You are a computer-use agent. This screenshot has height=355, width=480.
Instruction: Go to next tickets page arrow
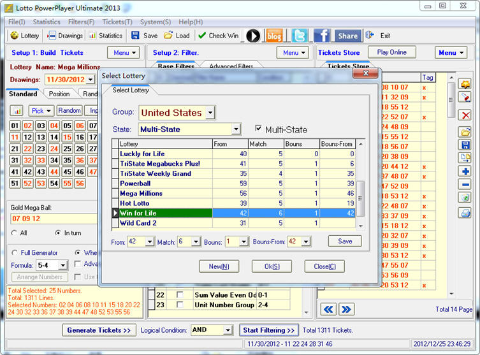(x=347, y=309)
